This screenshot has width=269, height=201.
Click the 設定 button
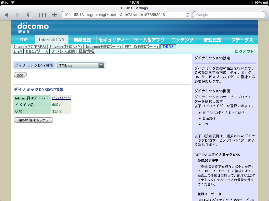coord(20,75)
